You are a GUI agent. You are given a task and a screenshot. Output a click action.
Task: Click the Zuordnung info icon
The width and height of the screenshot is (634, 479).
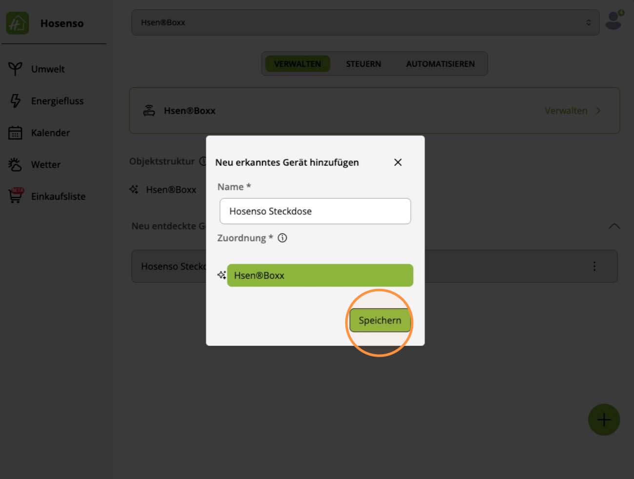282,238
